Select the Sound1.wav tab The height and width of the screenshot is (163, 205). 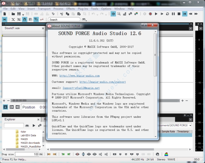tap(12, 28)
